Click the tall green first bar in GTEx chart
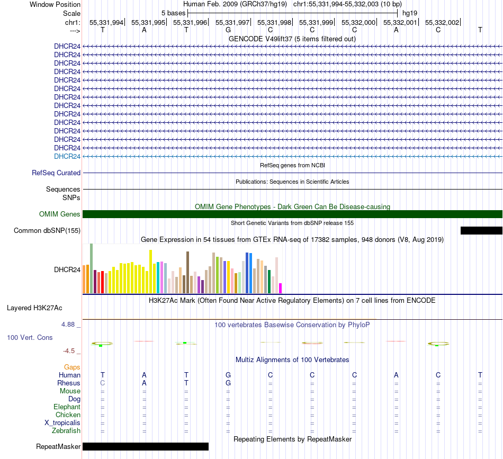The width and height of the screenshot is (503, 459). pyautogui.click(x=92, y=268)
